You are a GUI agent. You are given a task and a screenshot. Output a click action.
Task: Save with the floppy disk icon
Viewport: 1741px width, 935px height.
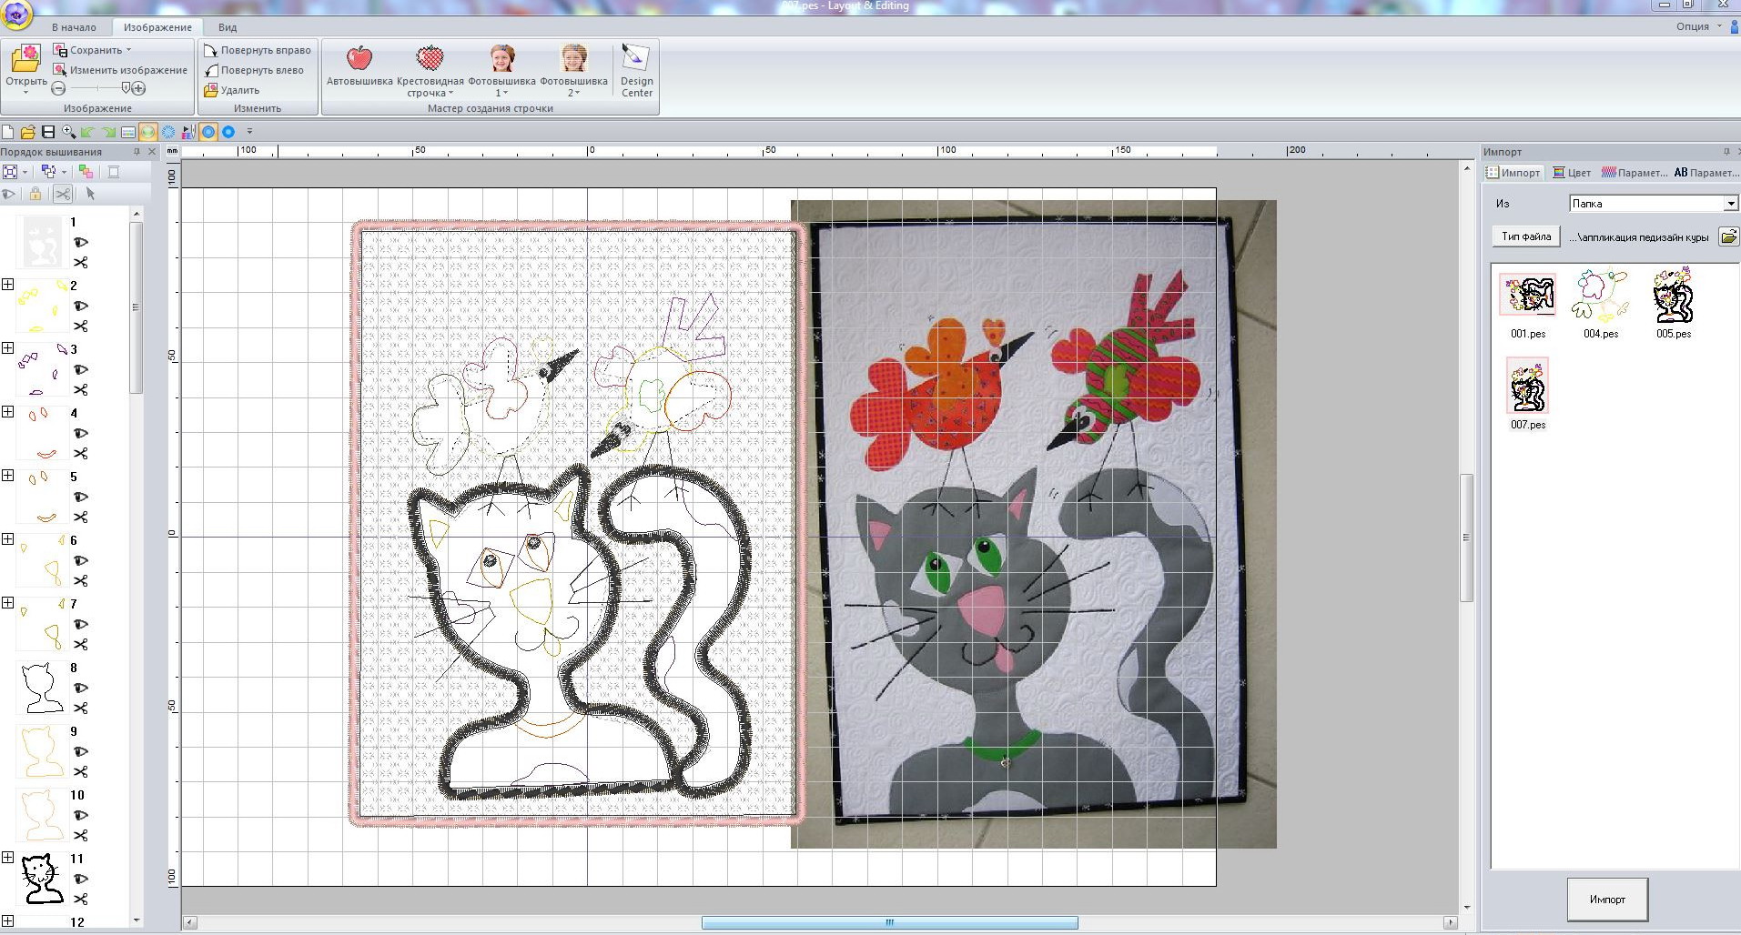[48, 132]
